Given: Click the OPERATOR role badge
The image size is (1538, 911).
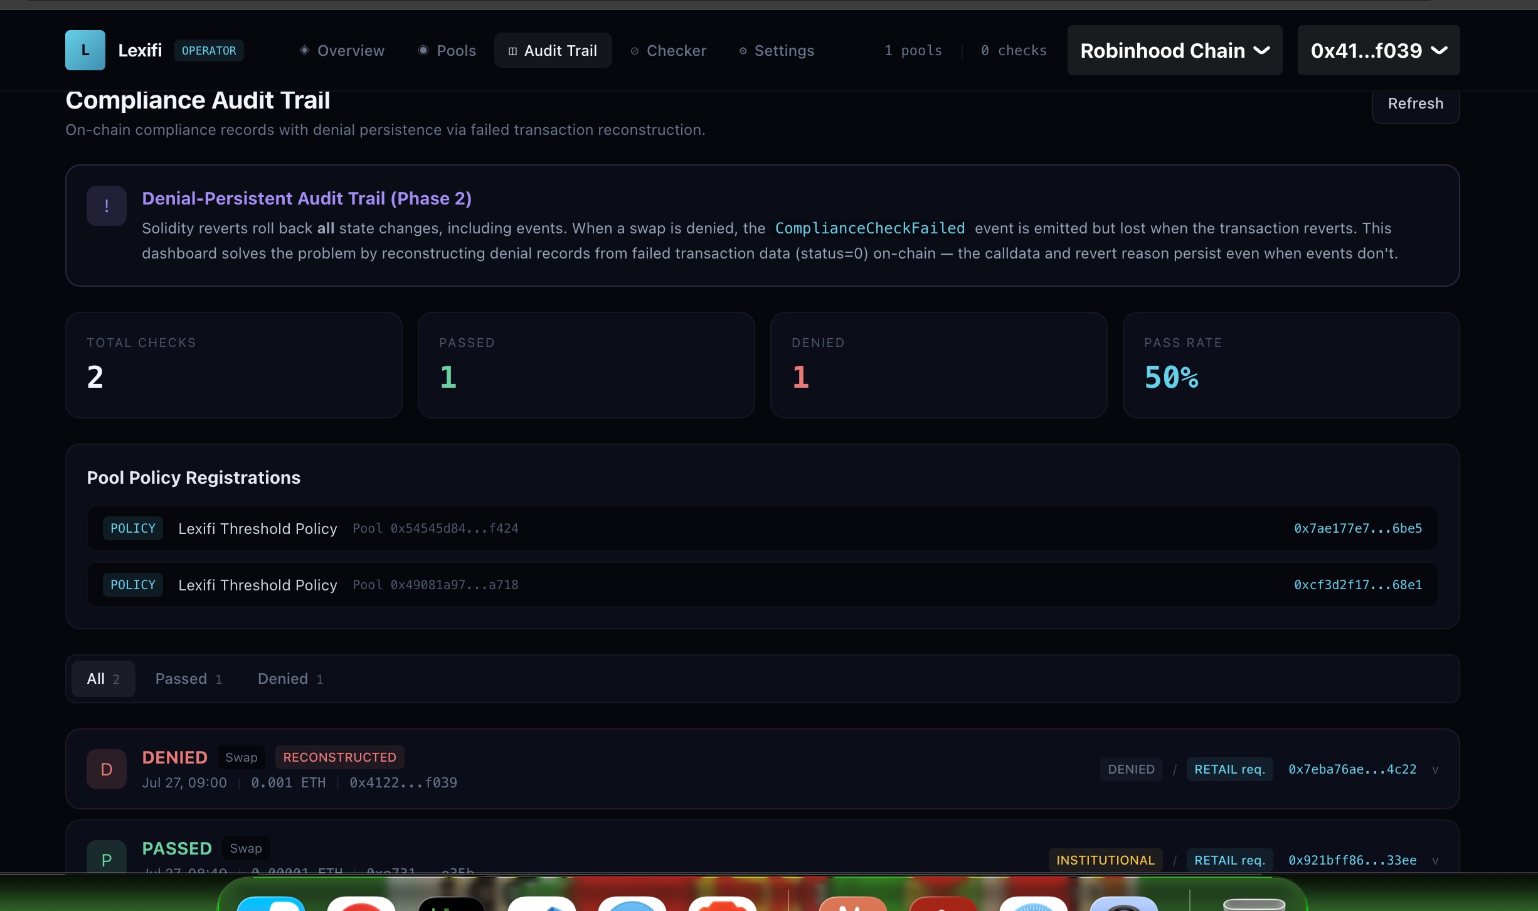Looking at the screenshot, I should [209, 50].
